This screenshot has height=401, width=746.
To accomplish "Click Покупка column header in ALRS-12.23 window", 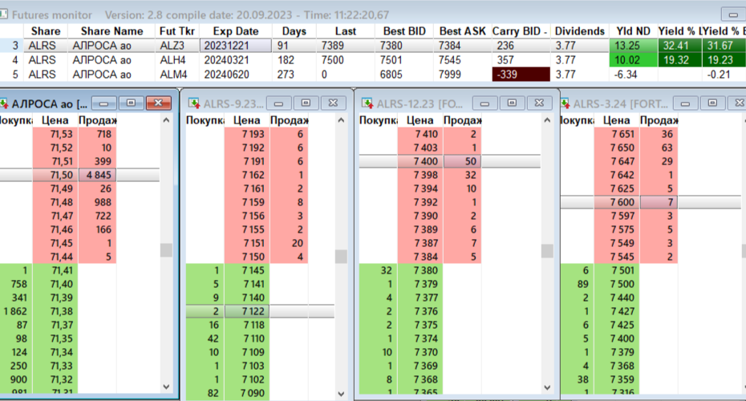I will pos(379,120).
